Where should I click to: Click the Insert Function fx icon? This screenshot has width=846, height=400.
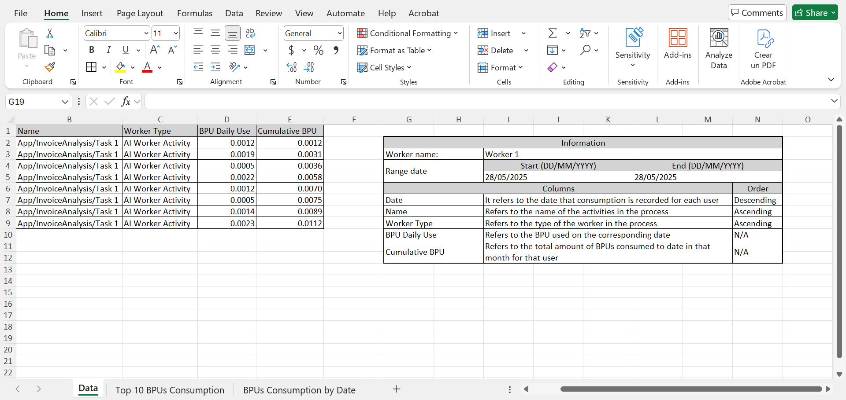(x=126, y=102)
